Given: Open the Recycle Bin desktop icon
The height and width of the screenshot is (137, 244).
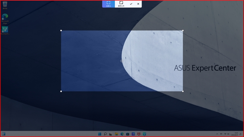Looking at the screenshot, I should coord(5,5).
